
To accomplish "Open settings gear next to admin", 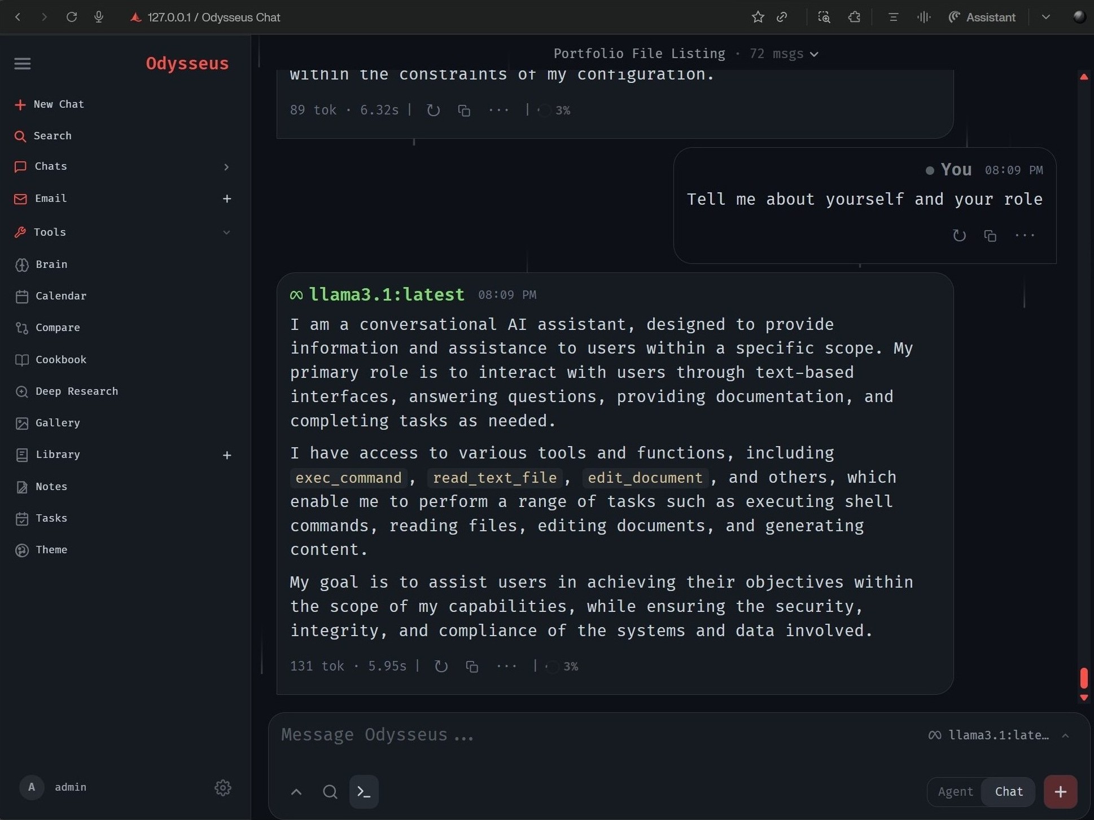I will (223, 788).
